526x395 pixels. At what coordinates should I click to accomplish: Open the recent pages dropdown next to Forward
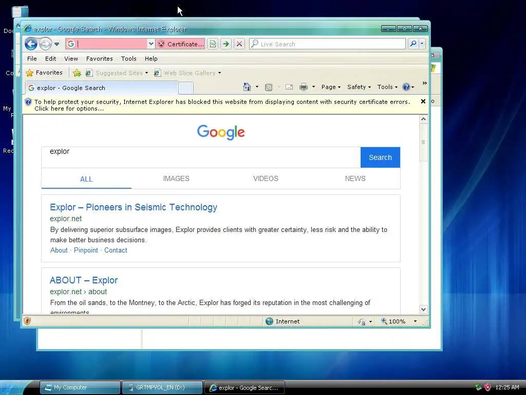pyautogui.click(x=57, y=44)
